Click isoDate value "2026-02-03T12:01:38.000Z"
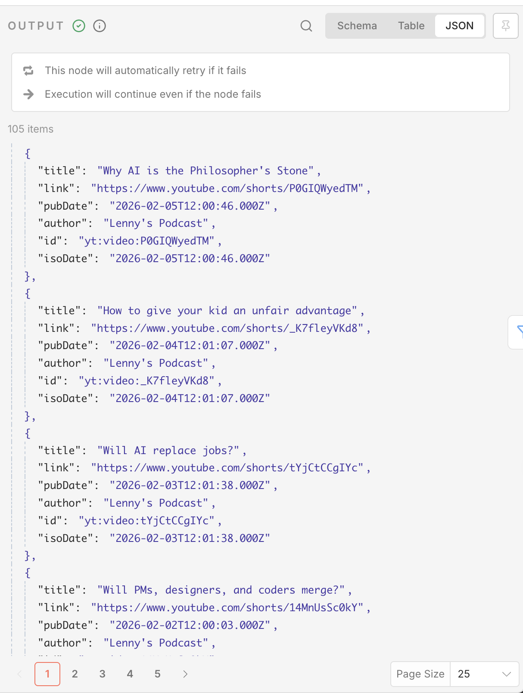The image size is (523, 693). (190, 538)
